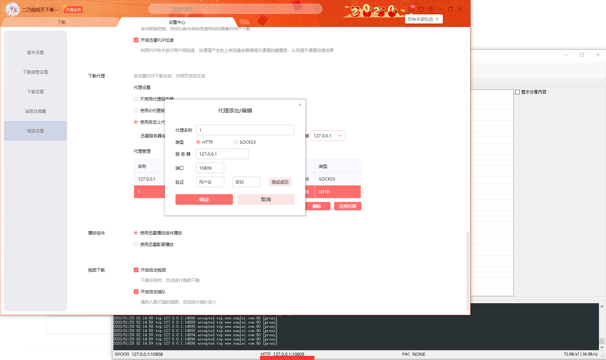Click the 密码 field
The width and height of the screenshot is (606, 360).
click(x=246, y=182)
